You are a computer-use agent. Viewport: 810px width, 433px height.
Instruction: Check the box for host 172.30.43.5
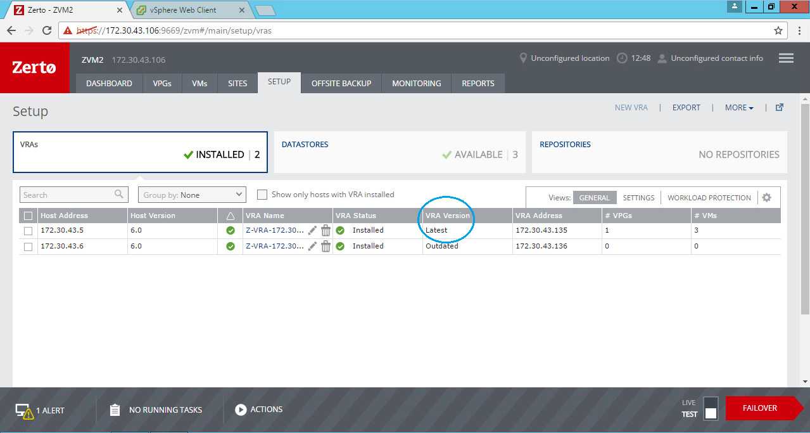28,231
